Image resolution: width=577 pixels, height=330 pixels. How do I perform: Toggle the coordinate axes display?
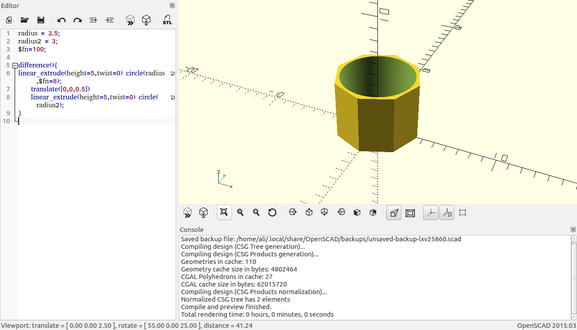(430, 212)
